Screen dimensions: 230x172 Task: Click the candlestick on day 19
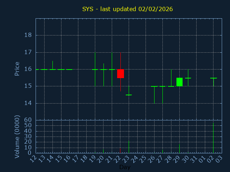(x=95, y=69)
